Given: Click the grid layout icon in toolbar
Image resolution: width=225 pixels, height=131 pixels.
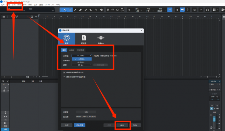Looking at the screenshot, I should tap(214, 10).
